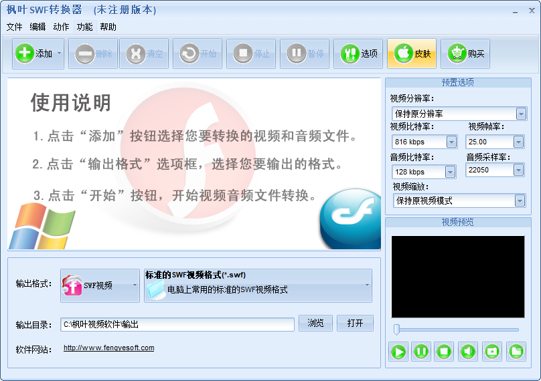Click the preview seek slider handle
The height and width of the screenshot is (381, 541).
click(397, 330)
